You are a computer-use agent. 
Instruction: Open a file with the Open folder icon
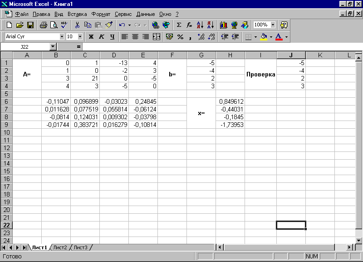coord(20,25)
